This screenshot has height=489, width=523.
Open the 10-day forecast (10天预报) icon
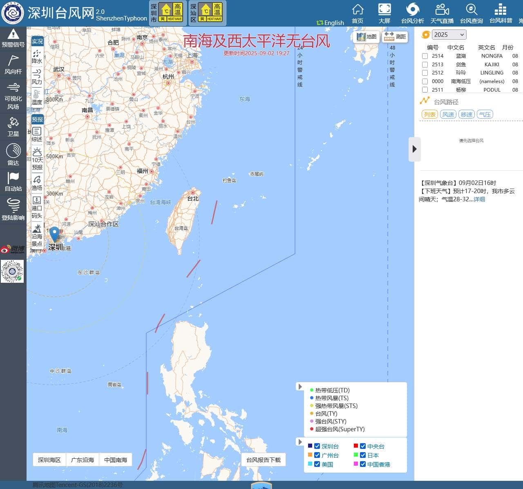(x=37, y=158)
